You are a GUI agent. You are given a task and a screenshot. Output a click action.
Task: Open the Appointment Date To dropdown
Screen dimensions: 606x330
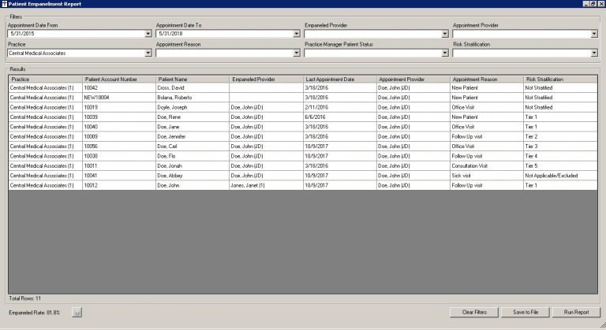click(297, 34)
